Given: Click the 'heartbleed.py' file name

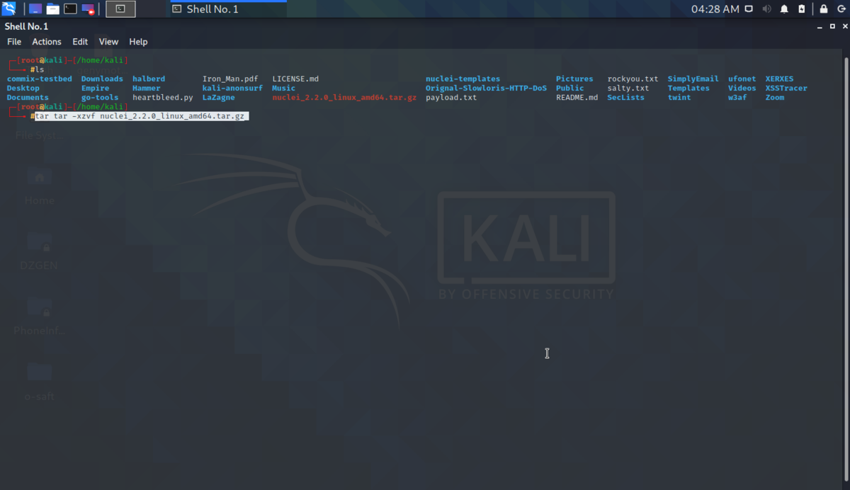Looking at the screenshot, I should tap(163, 97).
